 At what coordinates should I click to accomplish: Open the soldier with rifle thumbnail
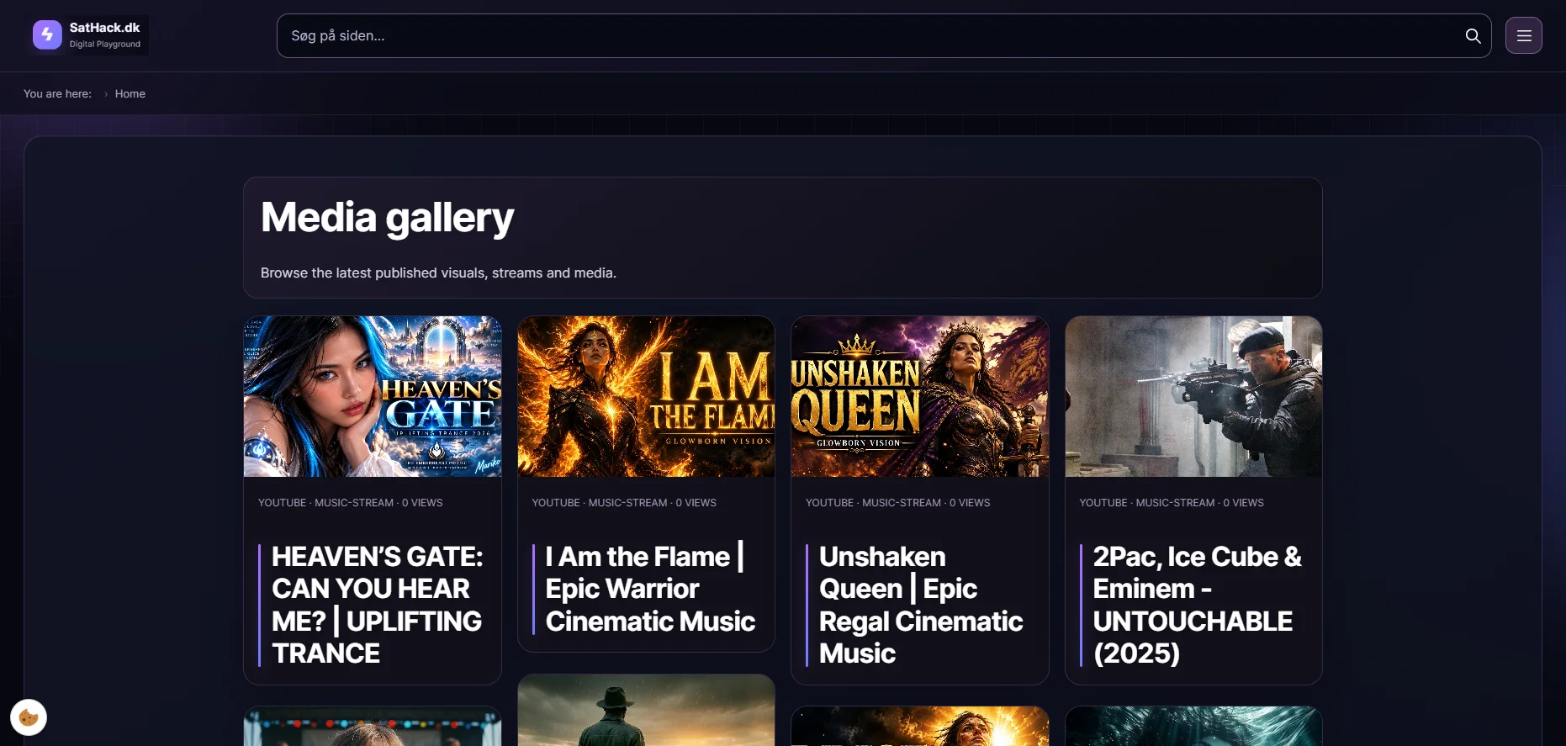coord(1193,396)
